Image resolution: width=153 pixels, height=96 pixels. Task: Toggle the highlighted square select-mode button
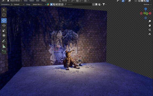point(51,4)
